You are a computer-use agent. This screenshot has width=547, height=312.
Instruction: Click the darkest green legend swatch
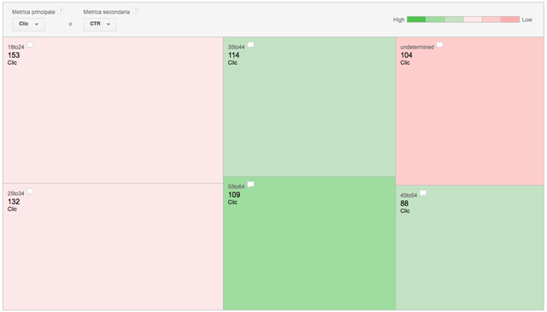pyautogui.click(x=416, y=20)
